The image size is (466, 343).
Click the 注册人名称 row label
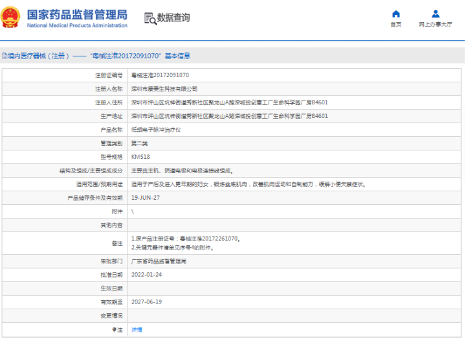tap(109, 89)
